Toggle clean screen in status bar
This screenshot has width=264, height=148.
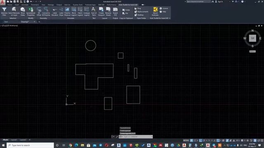click(259, 140)
